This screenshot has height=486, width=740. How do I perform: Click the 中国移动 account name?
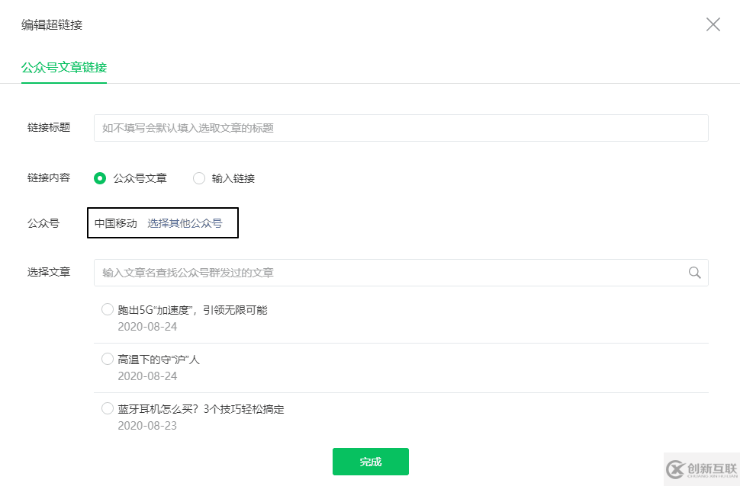(116, 223)
